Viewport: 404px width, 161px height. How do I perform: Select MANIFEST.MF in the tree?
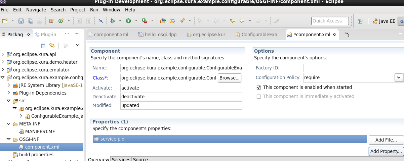click(40, 131)
